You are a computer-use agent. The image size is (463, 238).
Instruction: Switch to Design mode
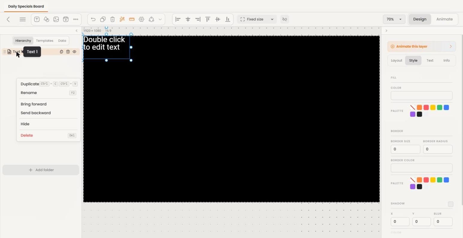(420, 19)
